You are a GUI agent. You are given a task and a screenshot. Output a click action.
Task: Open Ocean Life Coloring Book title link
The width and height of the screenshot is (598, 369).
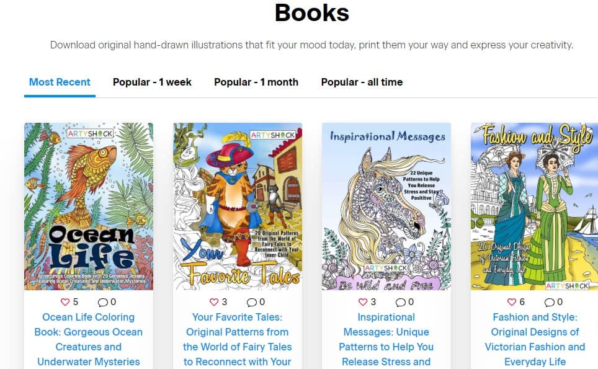[89, 339]
